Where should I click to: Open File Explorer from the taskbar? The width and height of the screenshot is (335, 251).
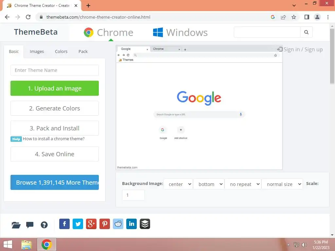pyautogui.click(x=26, y=244)
